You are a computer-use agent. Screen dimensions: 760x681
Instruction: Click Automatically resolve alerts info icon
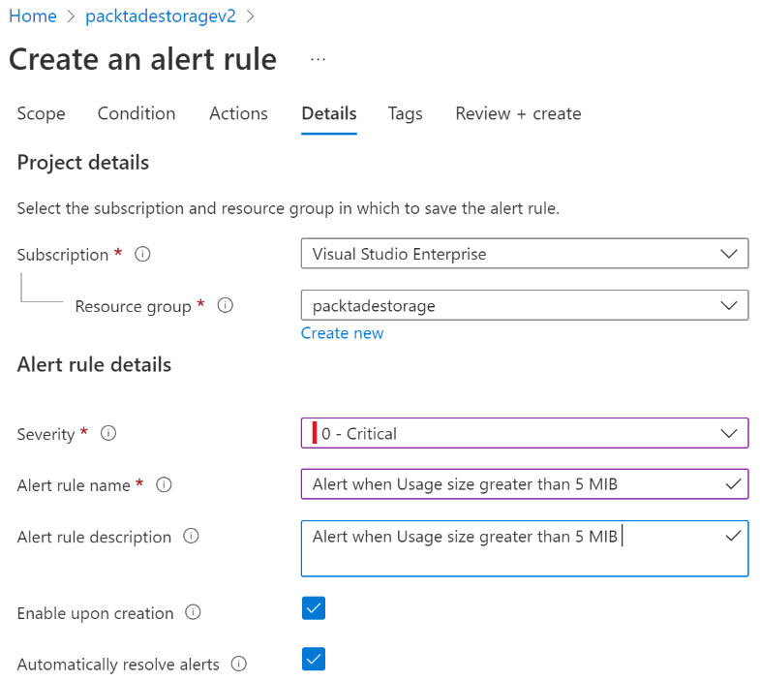click(x=238, y=665)
